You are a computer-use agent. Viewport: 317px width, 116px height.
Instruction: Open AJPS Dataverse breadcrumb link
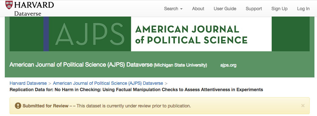tap(108, 83)
